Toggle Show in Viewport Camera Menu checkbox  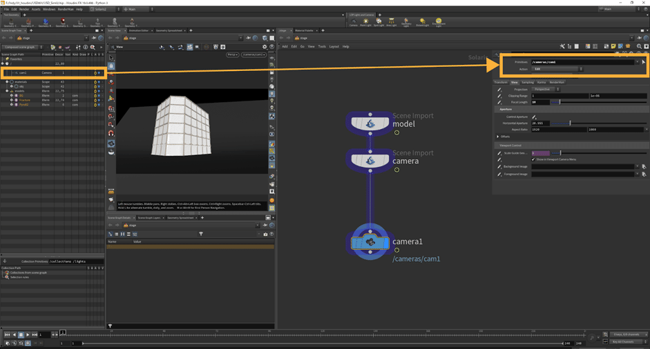(x=533, y=159)
